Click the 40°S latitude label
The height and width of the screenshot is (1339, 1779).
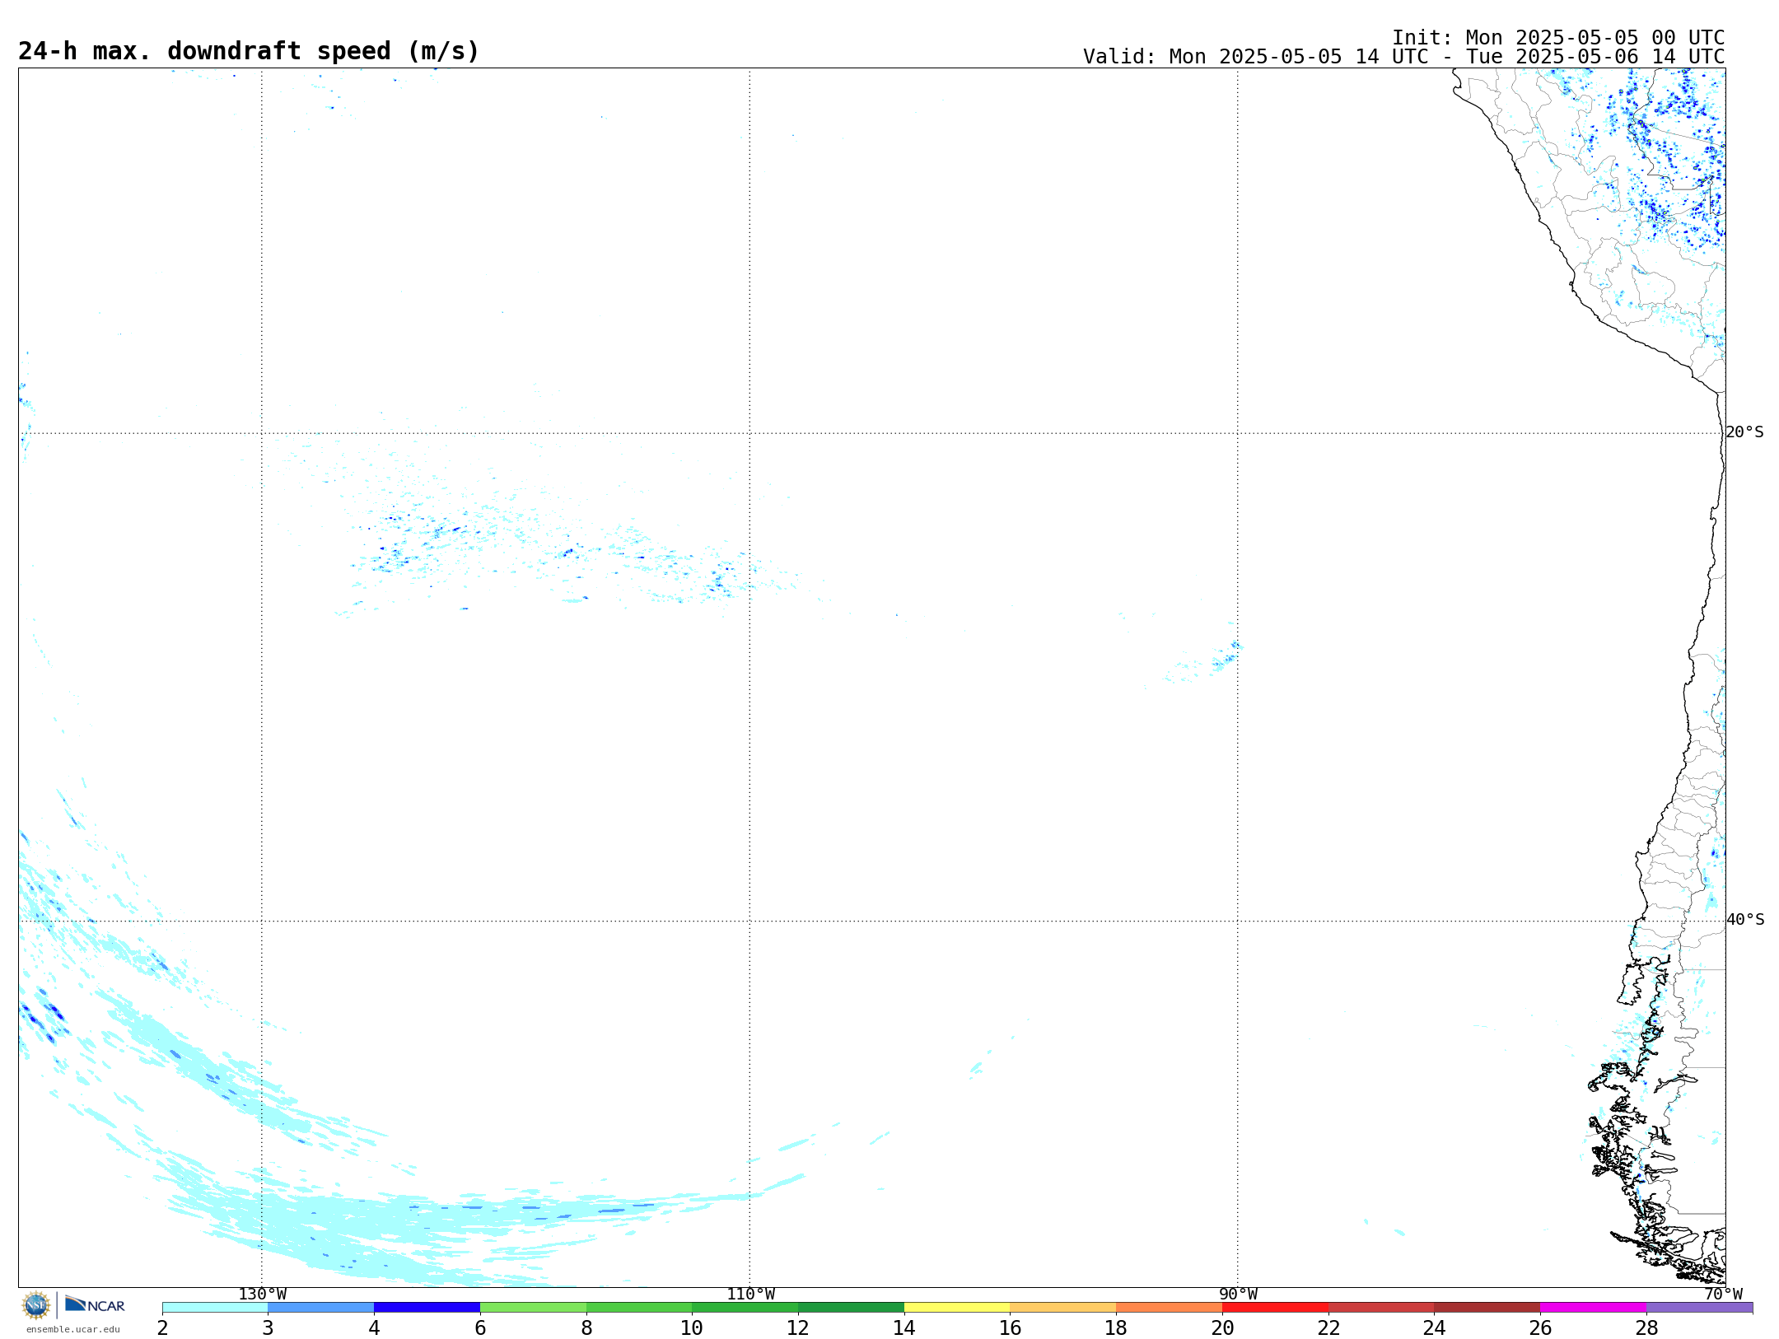coord(1745,920)
